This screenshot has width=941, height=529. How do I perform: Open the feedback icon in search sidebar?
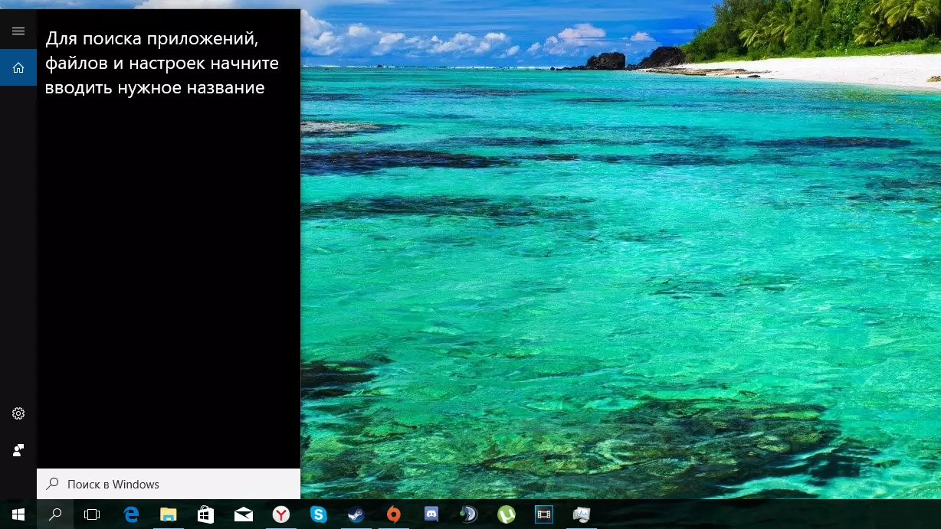pyautogui.click(x=18, y=450)
